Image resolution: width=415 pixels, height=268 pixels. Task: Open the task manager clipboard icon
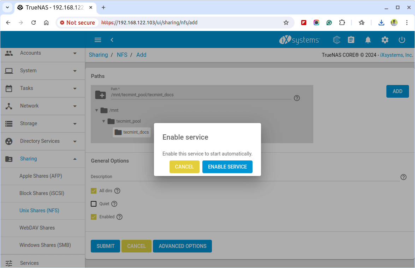(x=351, y=40)
